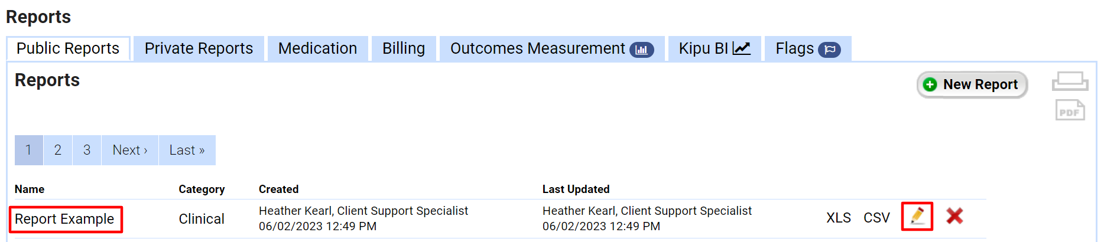The width and height of the screenshot is (1104, 242).
Task: Download Report Example as CSV
Action: [876, 218]
